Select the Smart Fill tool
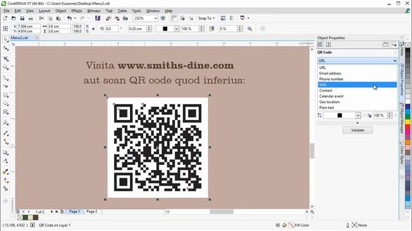 coord(6,188)
